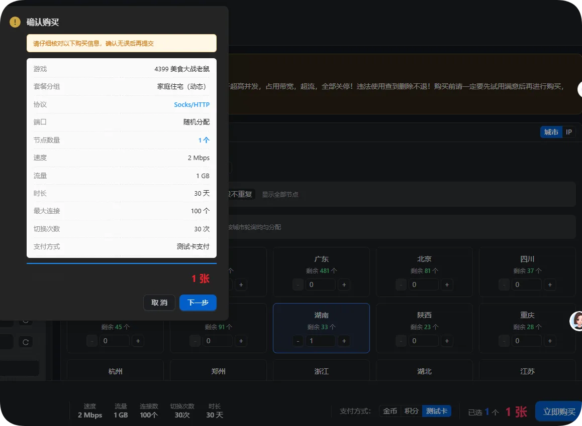
Task: Select 积分 payment method
Action: 411,411
